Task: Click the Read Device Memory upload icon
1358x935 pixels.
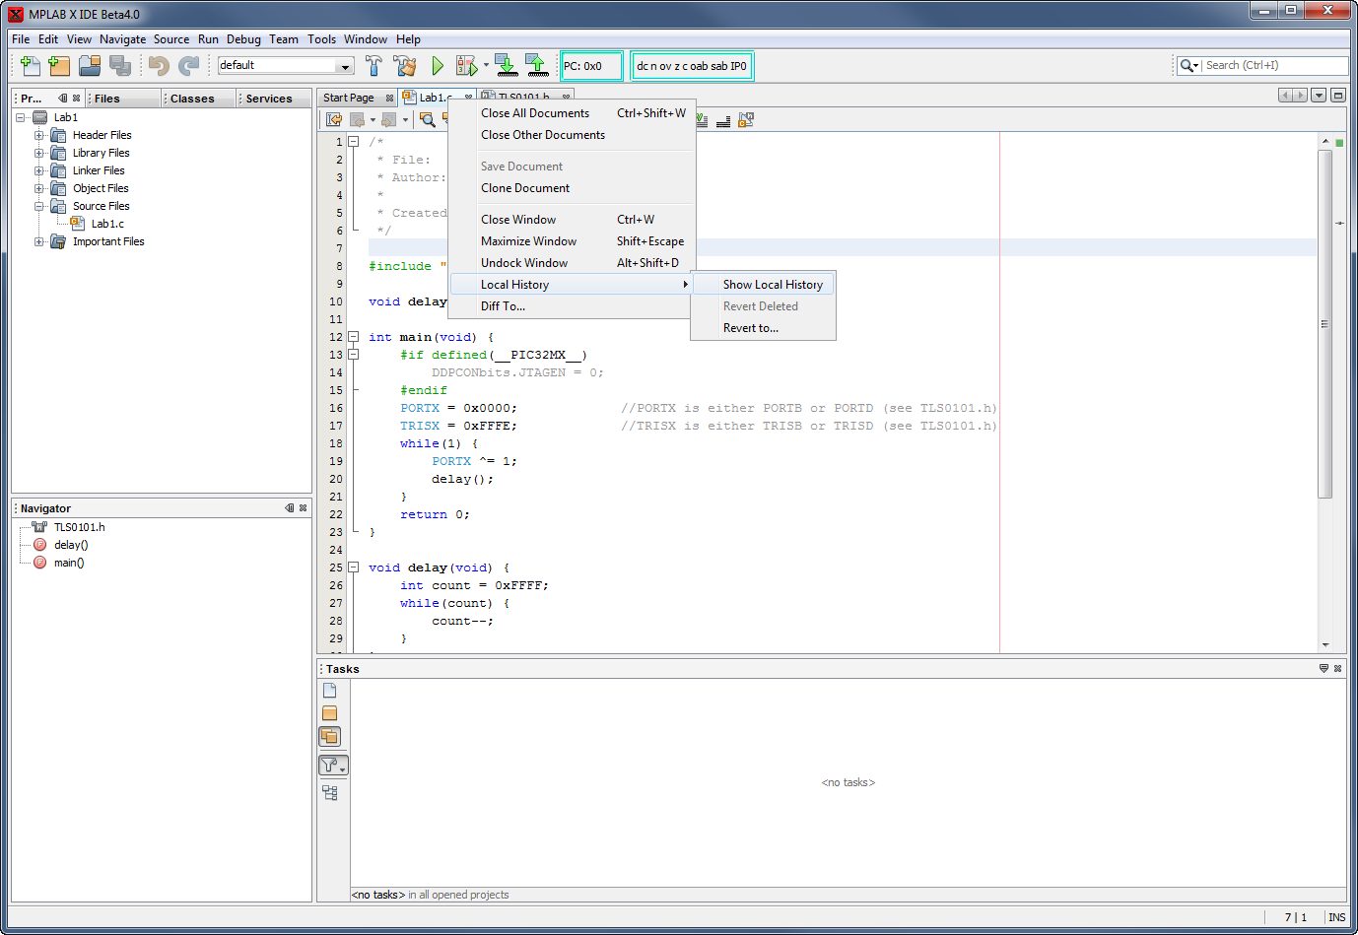Action: pyautogui.click(x=536, y=66)
